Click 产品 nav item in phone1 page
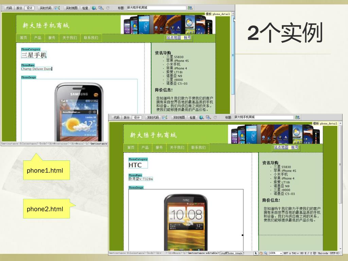Image resolution: width=348 pixels, height=261 pixels. point(37,38)
